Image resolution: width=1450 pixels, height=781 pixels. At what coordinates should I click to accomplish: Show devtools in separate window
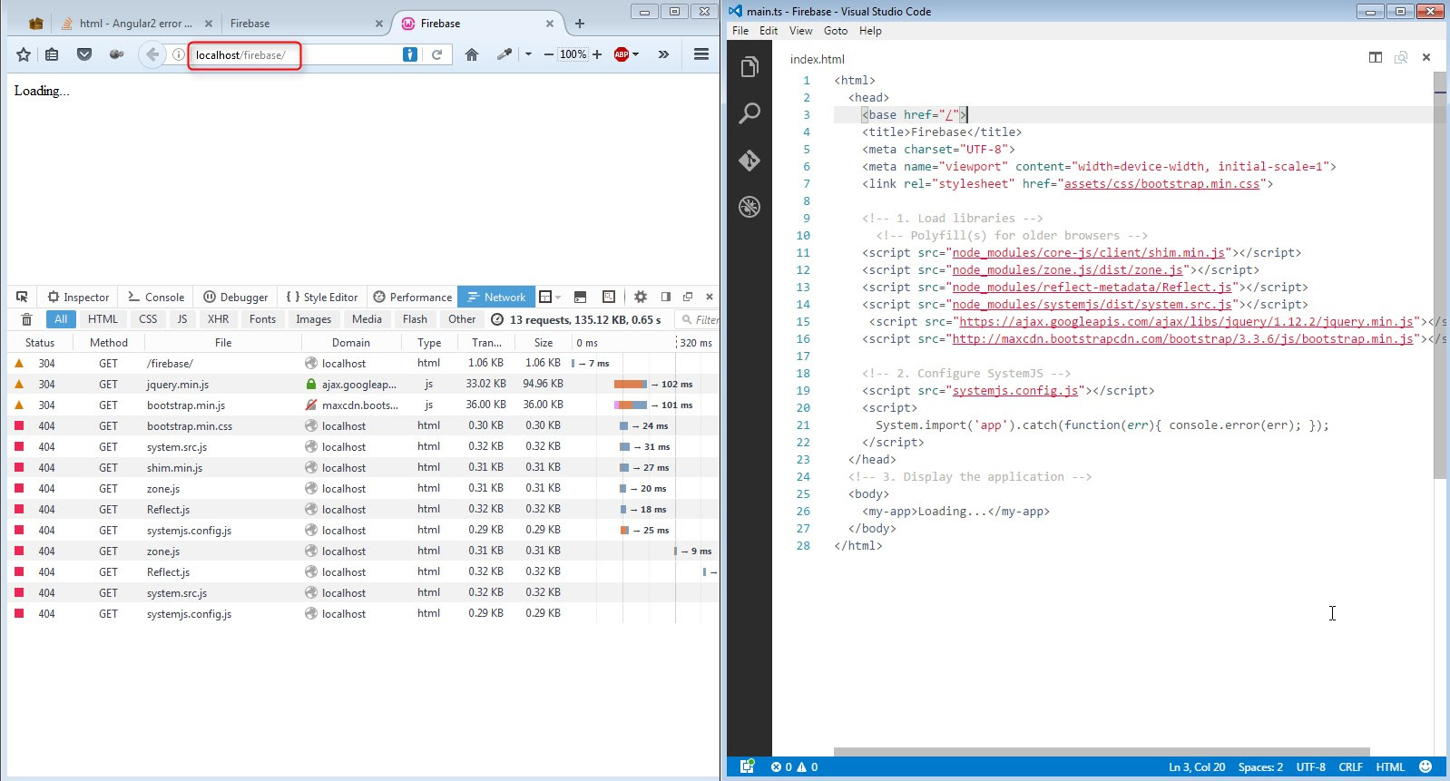(688, 297)
